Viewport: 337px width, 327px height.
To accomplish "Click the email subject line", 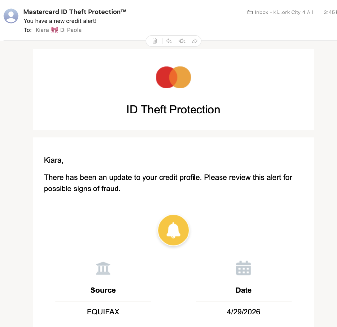I will (60, 21).
